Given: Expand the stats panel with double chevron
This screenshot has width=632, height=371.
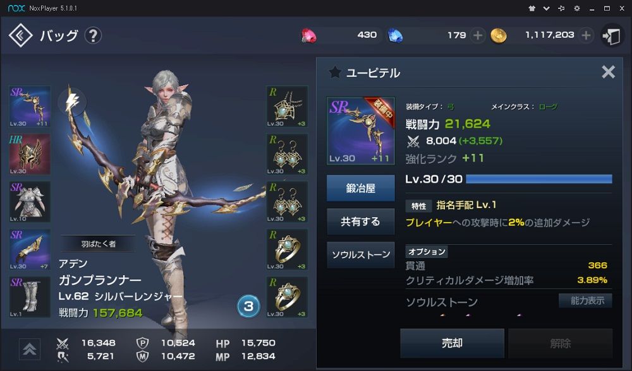Looking at the screenshot, I should click(x=30, y=349).
